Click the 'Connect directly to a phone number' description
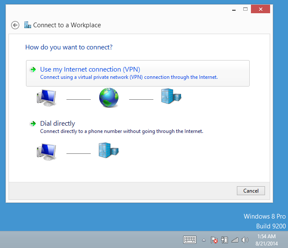This screenshot has height=248, width=288. point(121,131)
